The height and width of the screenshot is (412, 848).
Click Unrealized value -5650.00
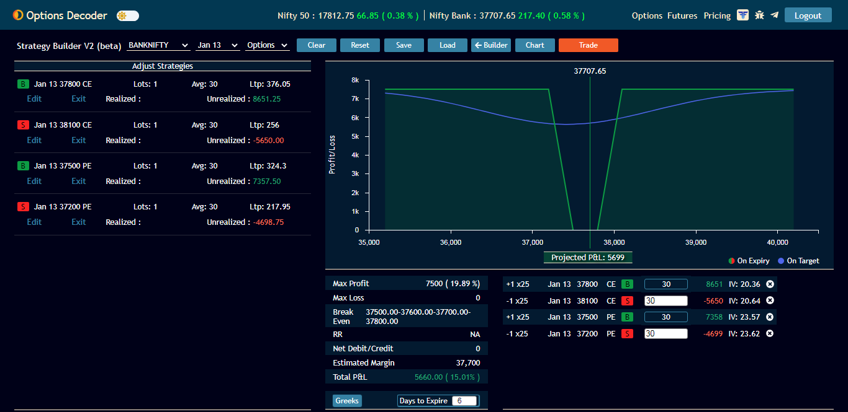tap(268, 140)
